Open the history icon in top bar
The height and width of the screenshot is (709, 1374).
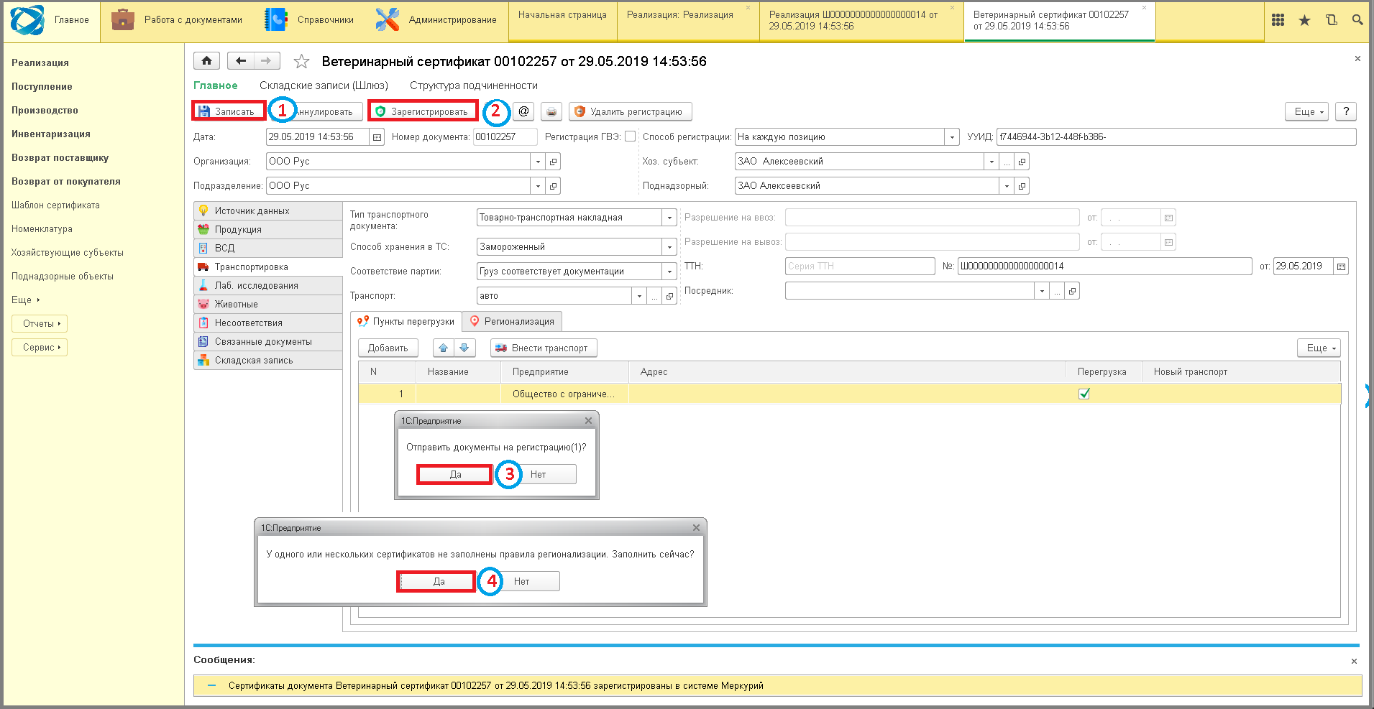tap(1331, 20)
